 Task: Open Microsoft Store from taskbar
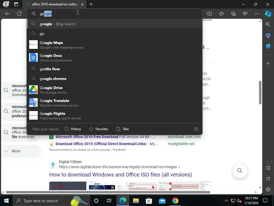pos(149,201)
